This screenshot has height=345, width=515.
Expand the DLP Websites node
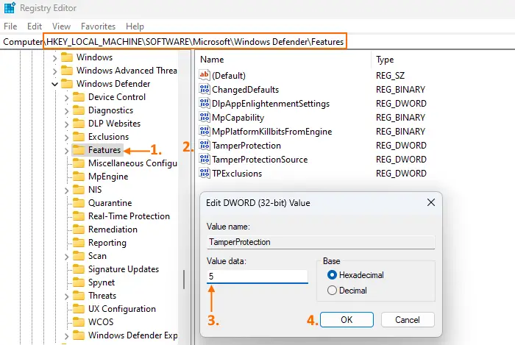coord(67,124)
